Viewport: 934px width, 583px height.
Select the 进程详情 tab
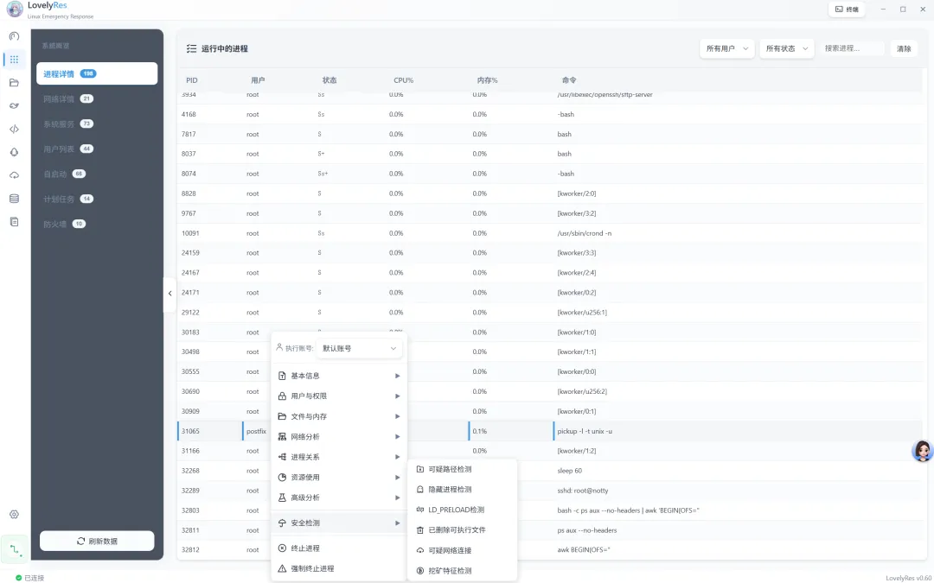click(x=97, y=73)
